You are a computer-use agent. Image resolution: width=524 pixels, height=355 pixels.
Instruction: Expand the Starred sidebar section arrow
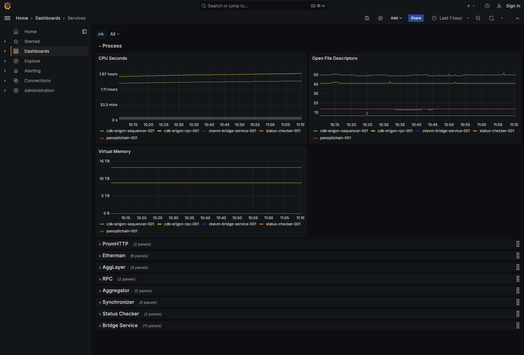[x=5, y=41]
